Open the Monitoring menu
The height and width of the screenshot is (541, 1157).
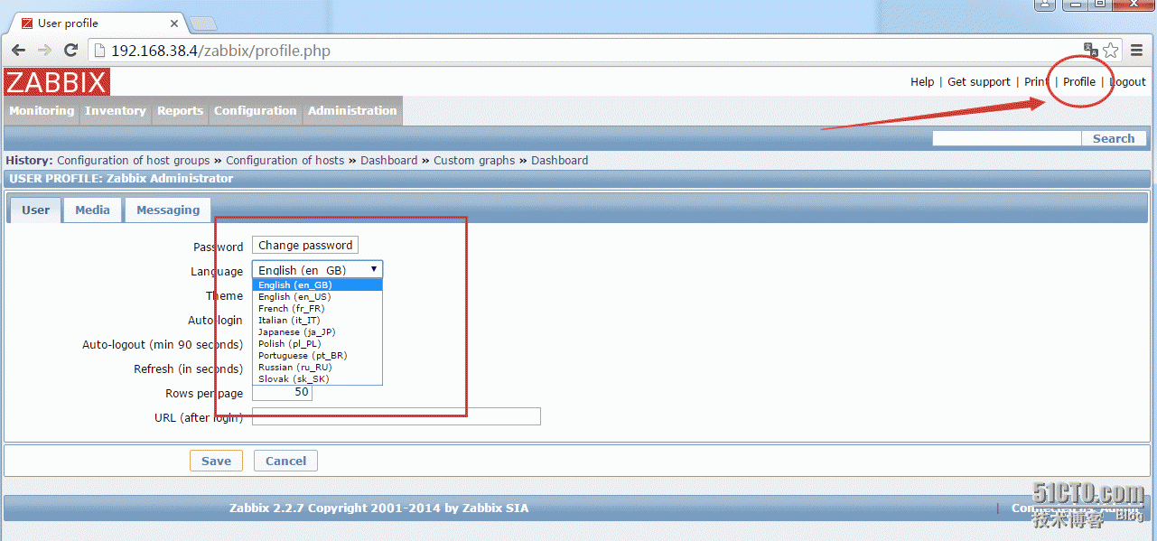[42, 111]
